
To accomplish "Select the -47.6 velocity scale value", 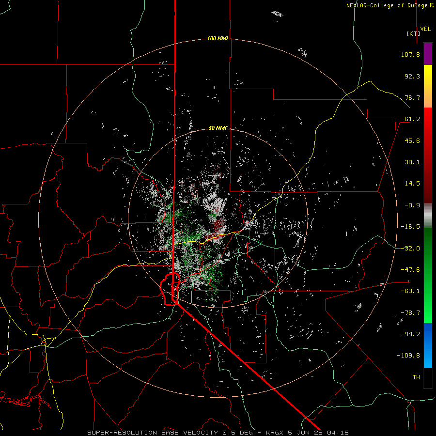I will pos(410,270).
